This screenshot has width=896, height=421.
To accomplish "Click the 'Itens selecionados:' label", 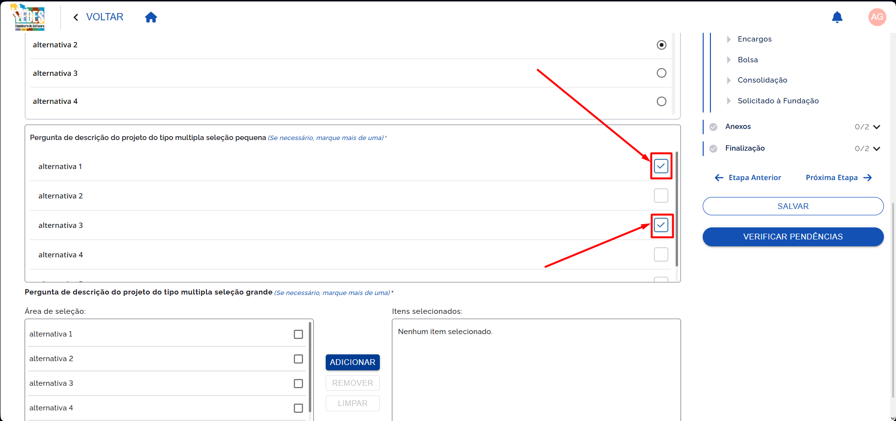I will (427, 311).
